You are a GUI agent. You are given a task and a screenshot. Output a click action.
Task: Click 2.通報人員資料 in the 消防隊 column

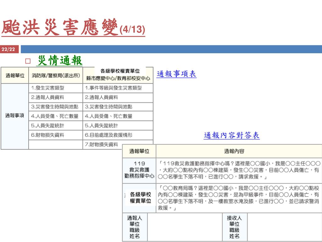click(x=56, y=98)
